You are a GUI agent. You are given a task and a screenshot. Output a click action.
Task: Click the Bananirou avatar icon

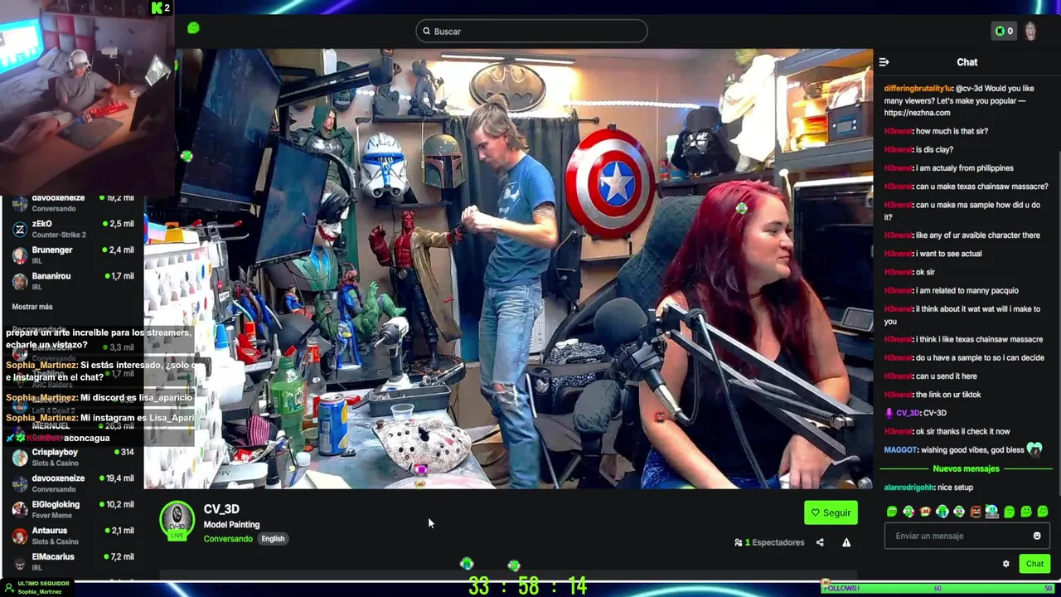click(x=20, y=281)
